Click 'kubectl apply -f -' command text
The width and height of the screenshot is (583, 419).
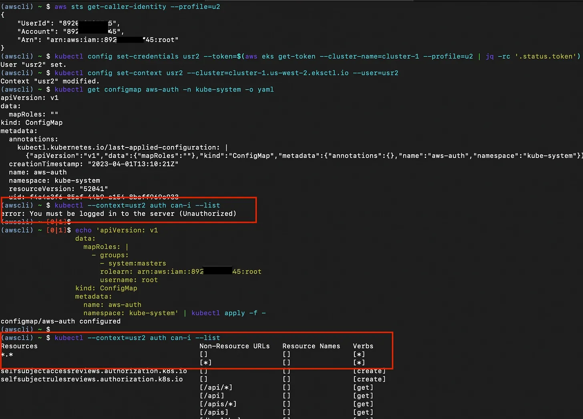pos(229,313)
